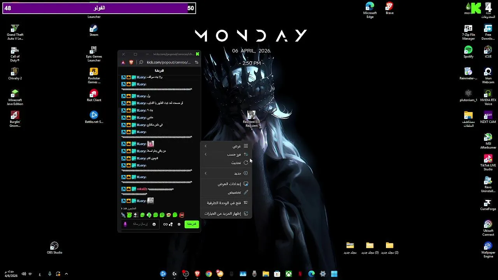
Task: Select the Revo Uninstaller icon
Action: (488, 185)
